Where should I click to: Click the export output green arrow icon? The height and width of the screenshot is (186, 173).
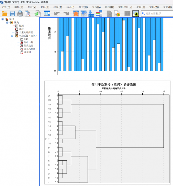[37, 14]
